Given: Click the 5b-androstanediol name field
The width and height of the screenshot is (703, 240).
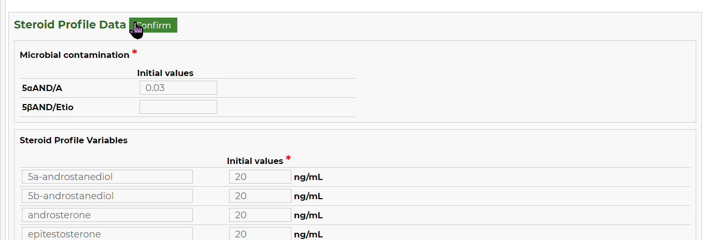Looking at the screenshot, I should (x=107, y=196).
